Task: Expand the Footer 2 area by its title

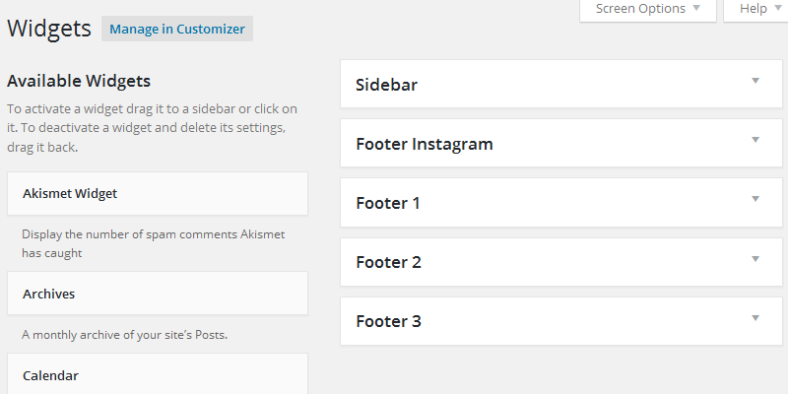Action: 388,262
